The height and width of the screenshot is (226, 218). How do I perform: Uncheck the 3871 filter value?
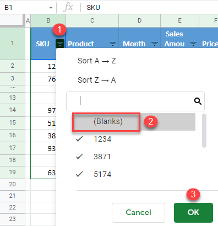click(x=134, y=157)
